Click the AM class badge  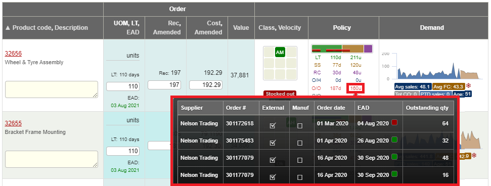click(x=280, y=52)
